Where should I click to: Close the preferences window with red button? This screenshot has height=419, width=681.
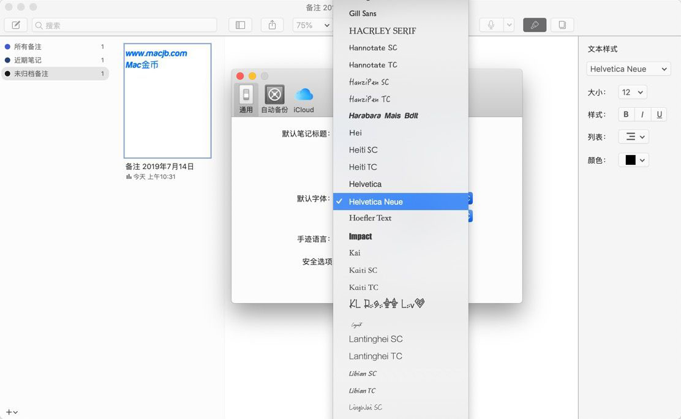coord(239,76)
